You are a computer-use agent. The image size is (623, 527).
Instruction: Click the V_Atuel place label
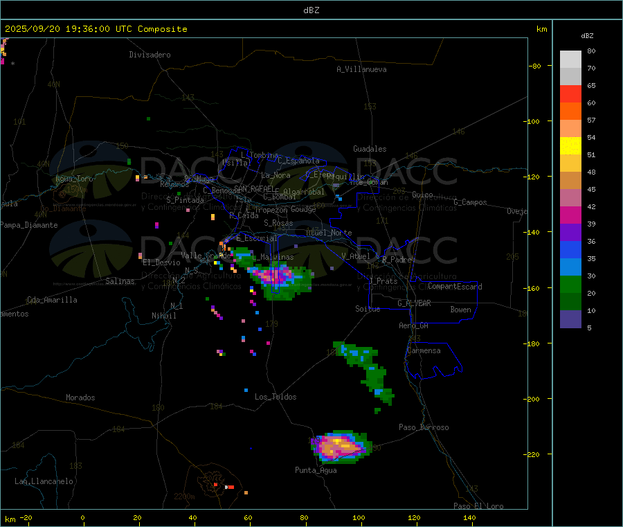pyautogui.click(x=356, y=256)
